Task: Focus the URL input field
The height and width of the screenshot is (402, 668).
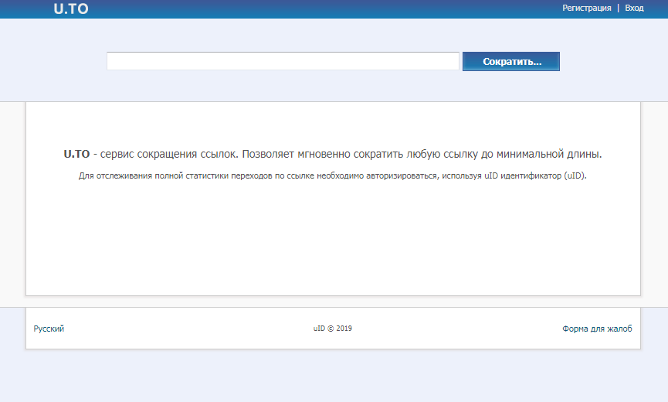Action: (x=283, y=61)
